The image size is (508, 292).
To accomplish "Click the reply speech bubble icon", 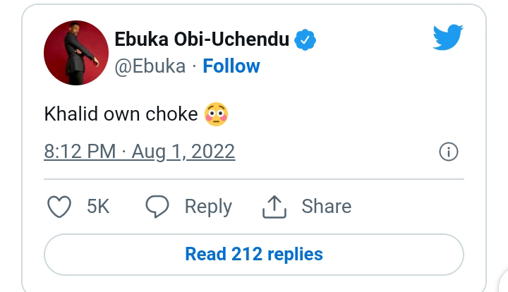I will (x=157, y=207).
